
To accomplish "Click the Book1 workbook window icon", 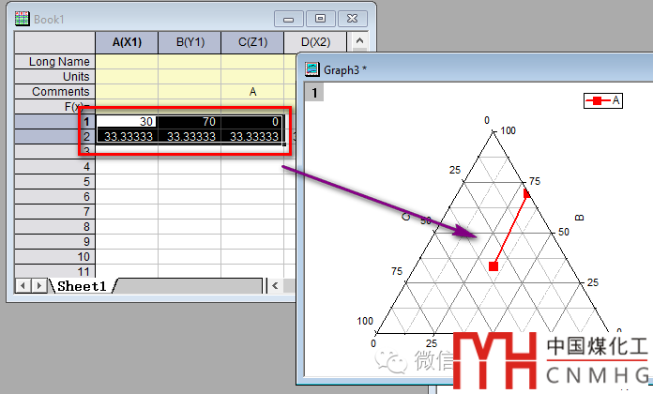I will tap(21, 18).
